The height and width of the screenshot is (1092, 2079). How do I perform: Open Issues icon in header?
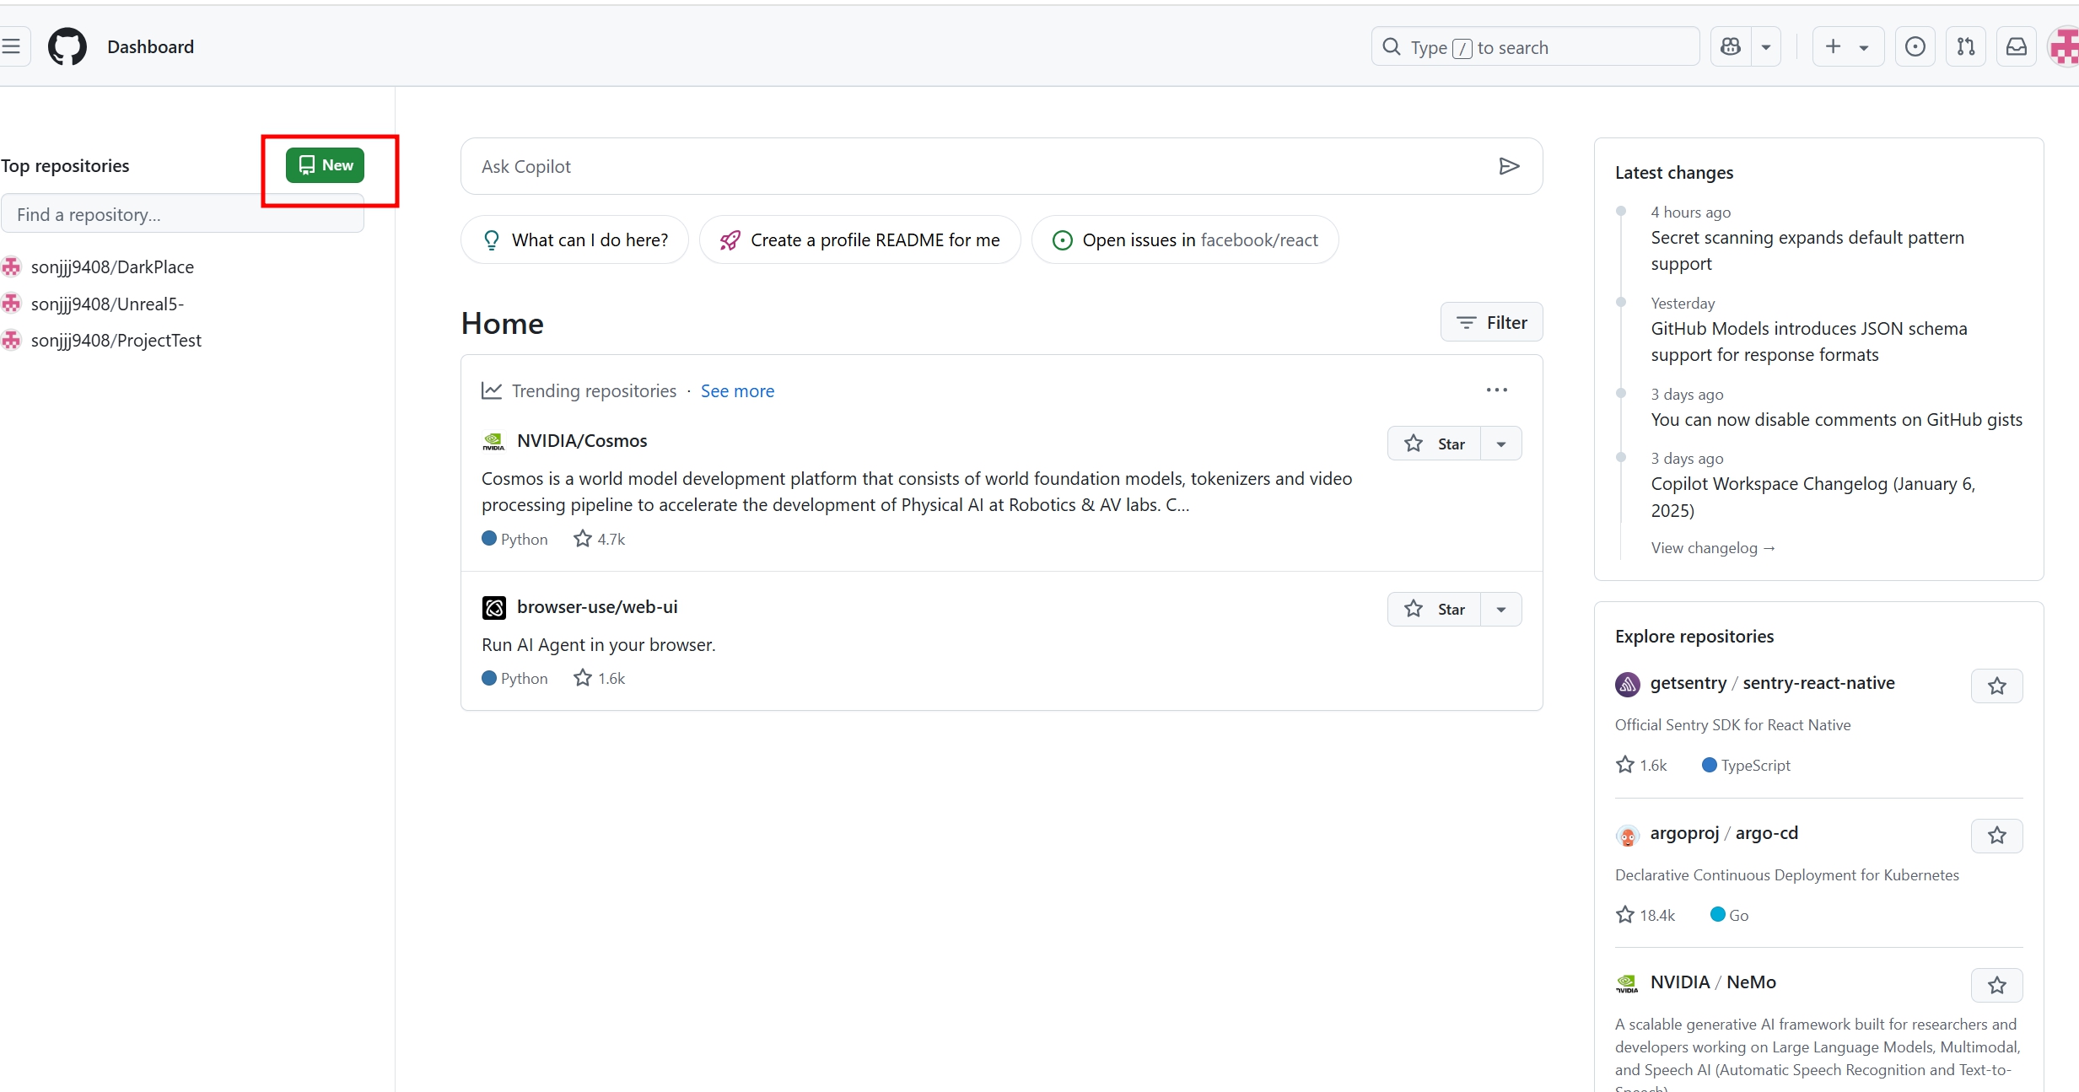pyautogui.click(x=1915, y=46)
